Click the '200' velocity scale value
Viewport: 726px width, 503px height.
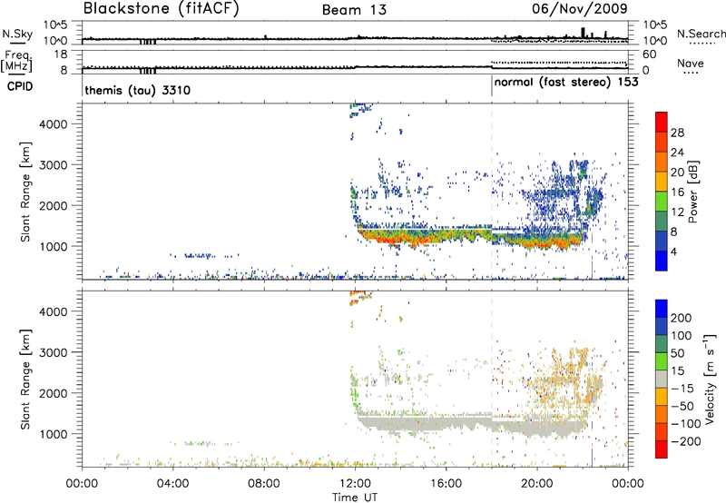tap(682, 318)
